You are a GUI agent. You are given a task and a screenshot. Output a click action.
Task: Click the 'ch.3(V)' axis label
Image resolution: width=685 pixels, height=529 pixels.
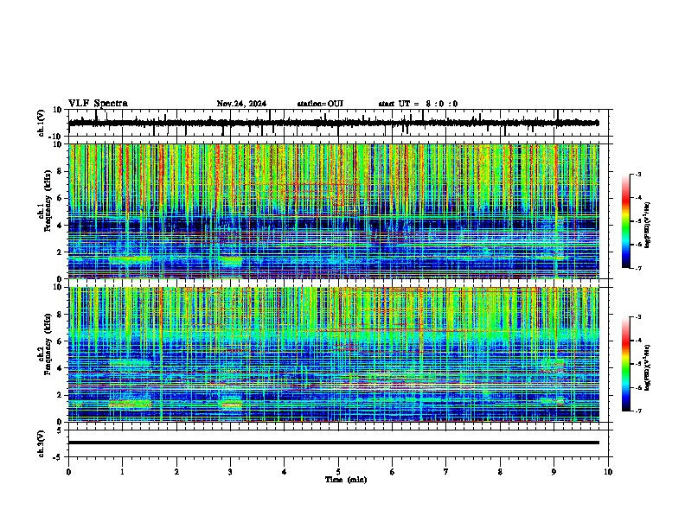[x=42, y=444]
